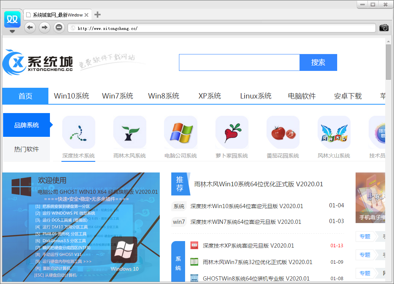Open GHOSTWin8系统64位装机专业版 link

coord(256,279)
